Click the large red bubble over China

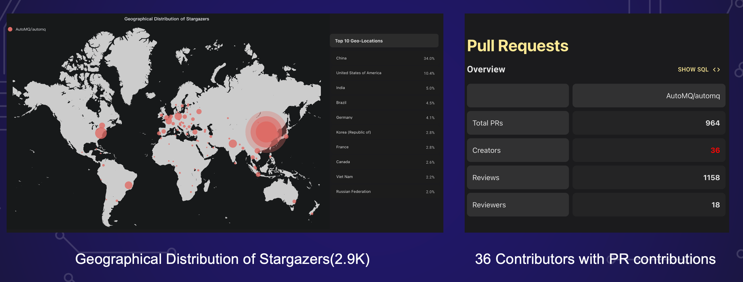pyautogui.click(x=266, y=132)
